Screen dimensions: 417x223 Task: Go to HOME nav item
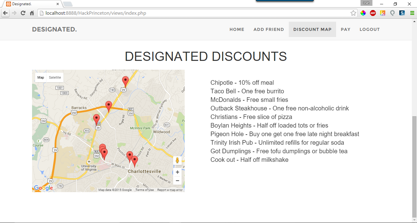point(237,29)
